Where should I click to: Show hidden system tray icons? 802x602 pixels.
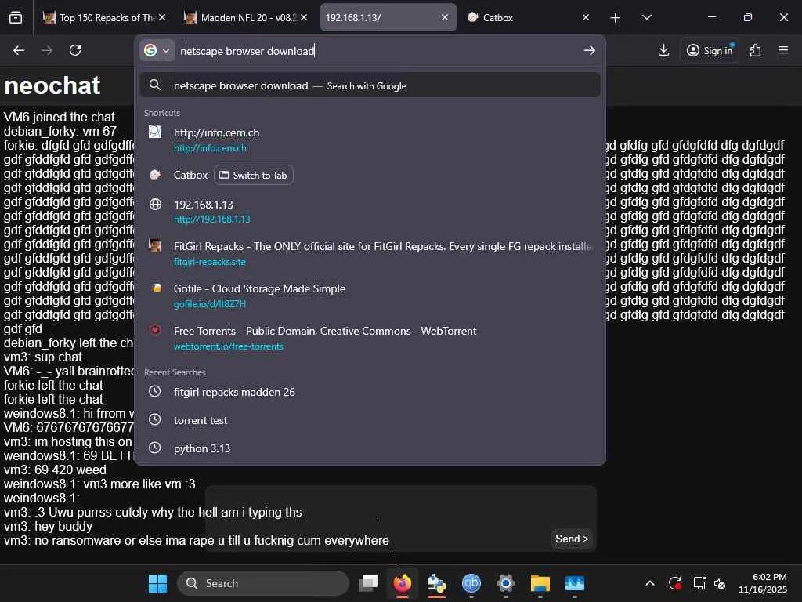[x=649, y=583]
